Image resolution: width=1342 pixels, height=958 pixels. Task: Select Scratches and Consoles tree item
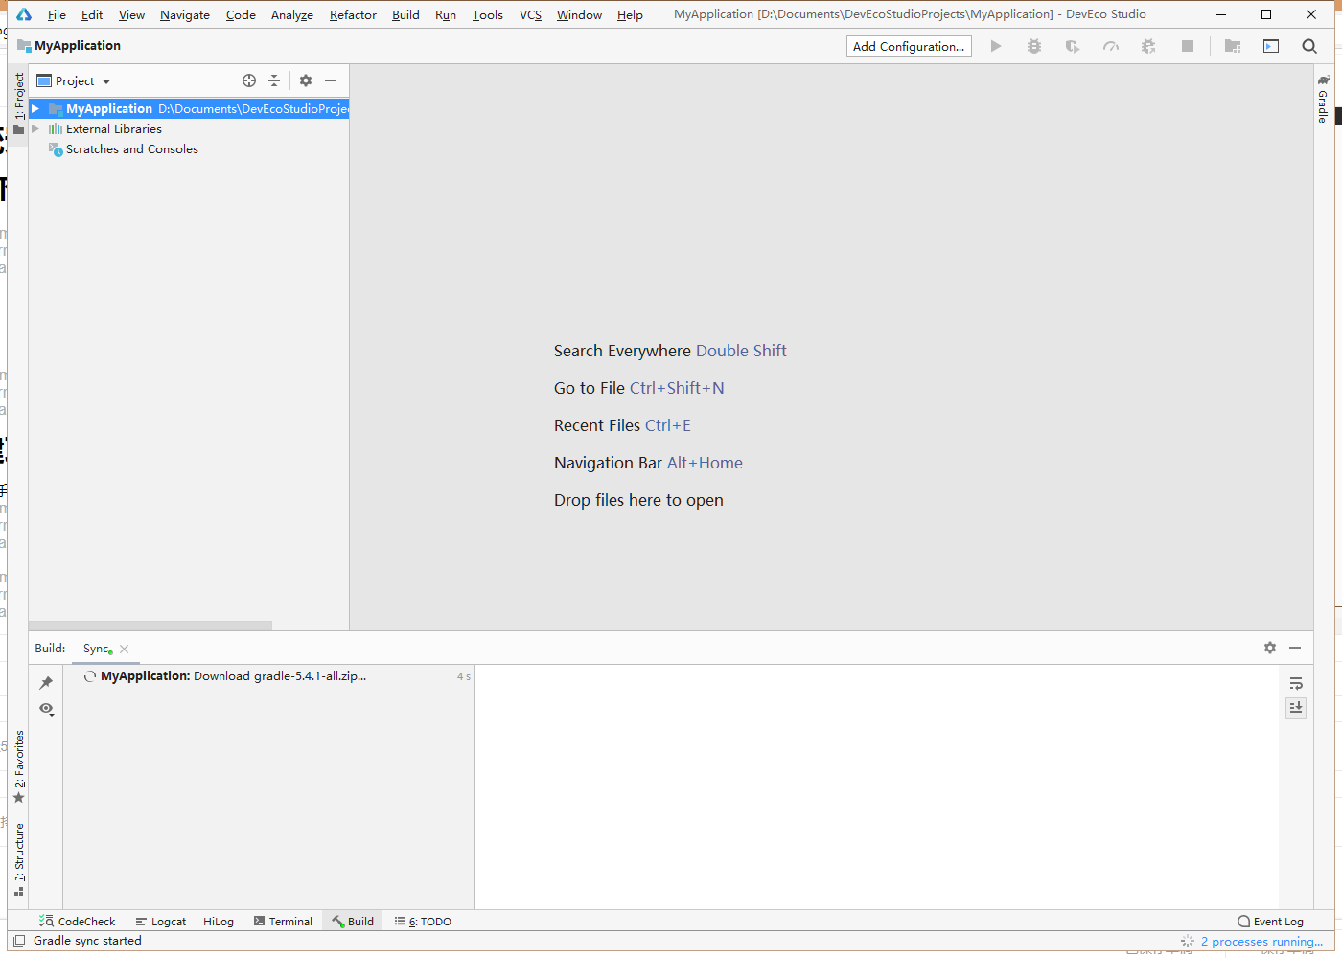click(132, 149)
